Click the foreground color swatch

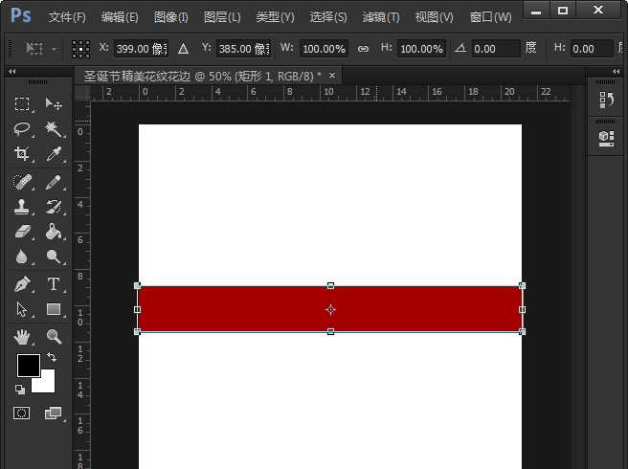27,365
